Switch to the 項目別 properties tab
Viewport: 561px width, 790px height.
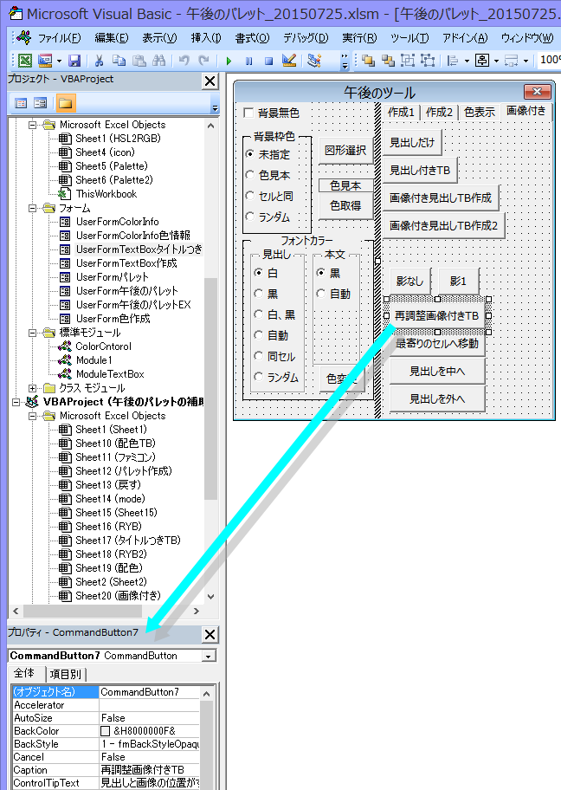point(66,674)
